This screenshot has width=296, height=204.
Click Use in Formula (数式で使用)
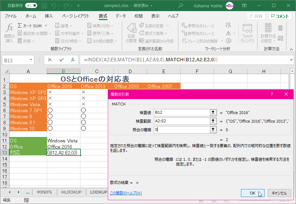(x=153, y=33)
